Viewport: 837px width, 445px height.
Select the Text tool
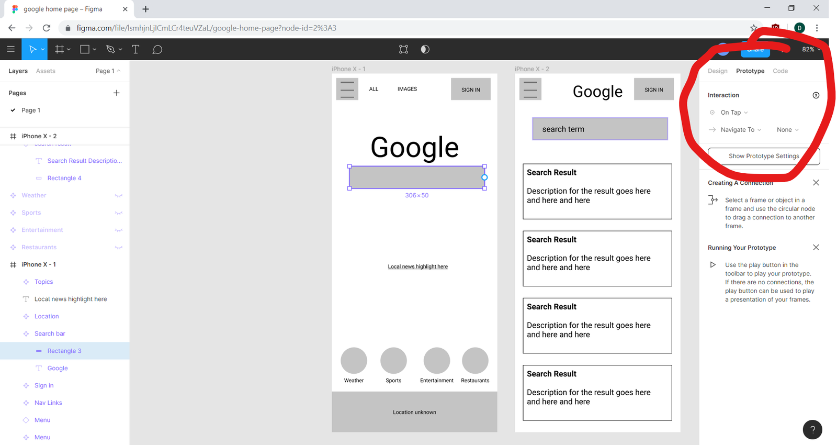(x=135, y=49)
